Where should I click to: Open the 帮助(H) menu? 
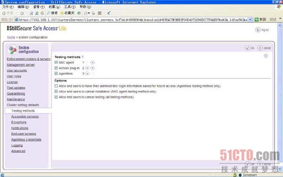pos(85,7)
